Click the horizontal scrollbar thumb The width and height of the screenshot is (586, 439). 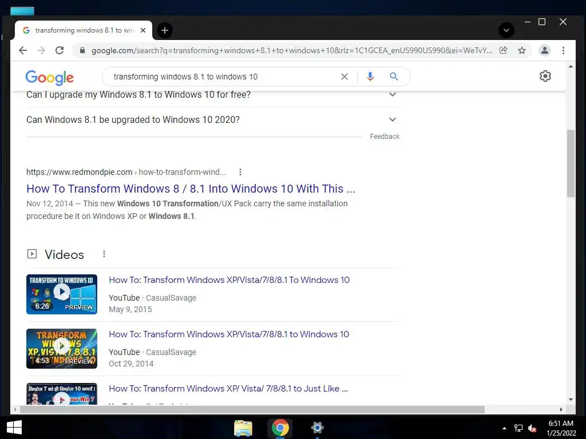[x=252, y=409]
